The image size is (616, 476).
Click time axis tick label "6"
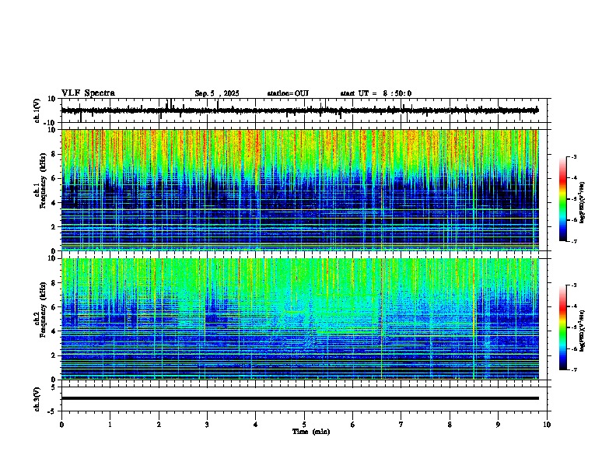[353, 425]
